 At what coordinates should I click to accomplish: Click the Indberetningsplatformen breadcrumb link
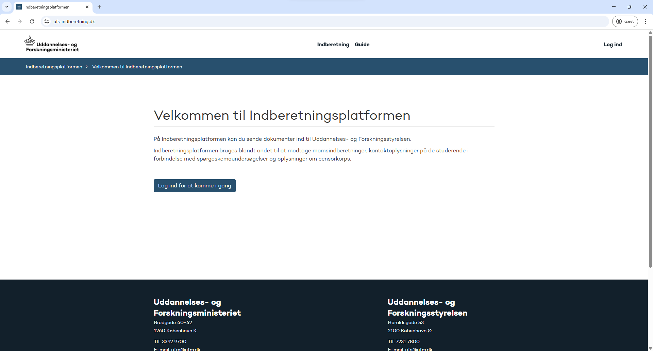point(54,67)
